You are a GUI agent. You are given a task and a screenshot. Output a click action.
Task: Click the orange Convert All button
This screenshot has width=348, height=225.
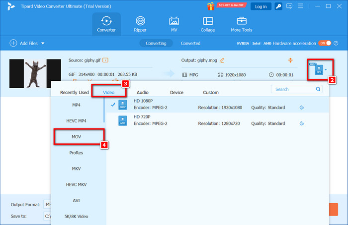click(x=334, y=209)
